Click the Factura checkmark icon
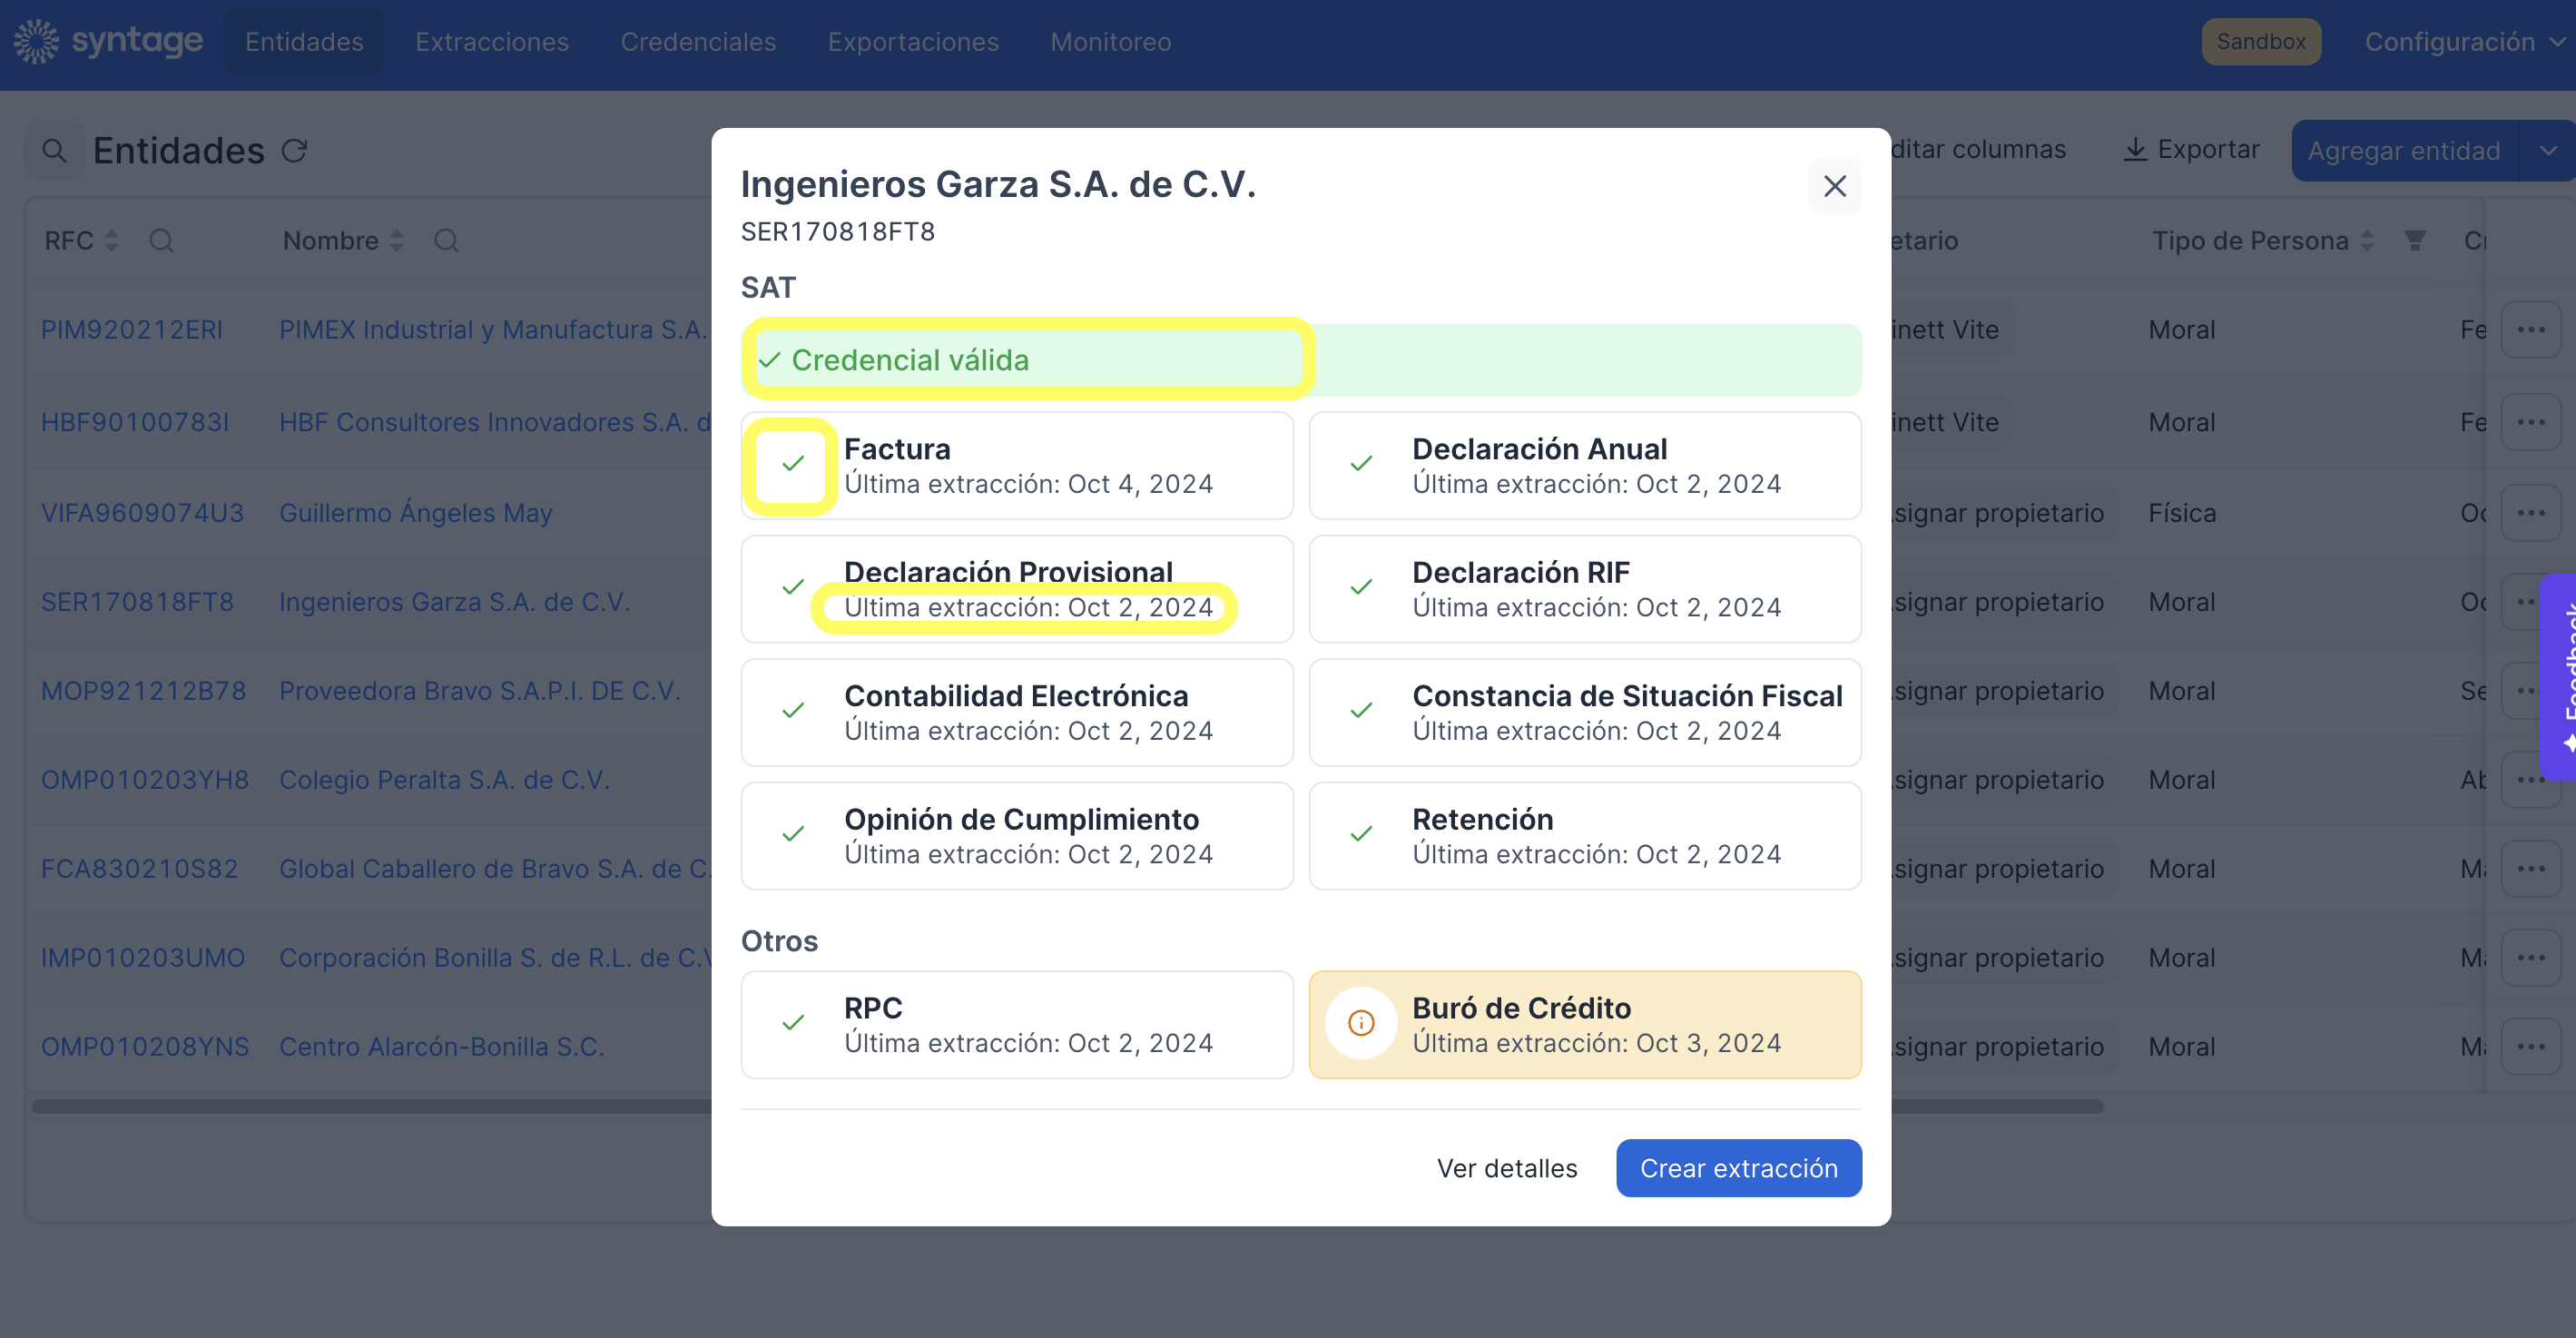The width and height of the screenshot is (2576, 1338). [x=792, y=464]
